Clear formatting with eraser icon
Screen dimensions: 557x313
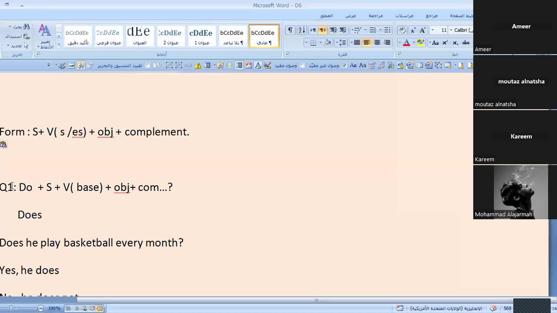click(x=402, y=30)
